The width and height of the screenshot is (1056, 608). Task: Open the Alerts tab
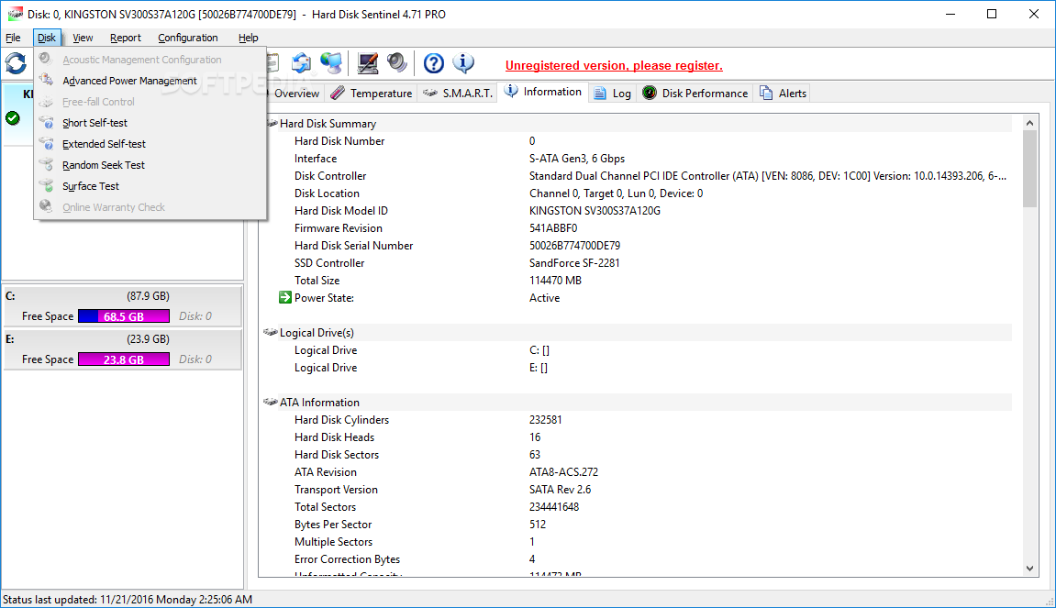tap(783, 93)
